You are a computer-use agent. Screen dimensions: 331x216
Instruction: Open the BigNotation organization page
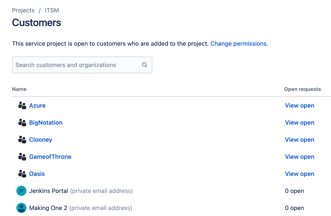tap(46, 123)
